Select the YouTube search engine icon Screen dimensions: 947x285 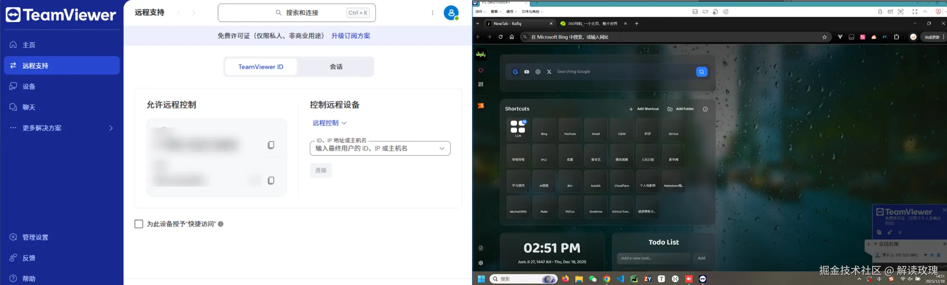click(x=527, y=72)
